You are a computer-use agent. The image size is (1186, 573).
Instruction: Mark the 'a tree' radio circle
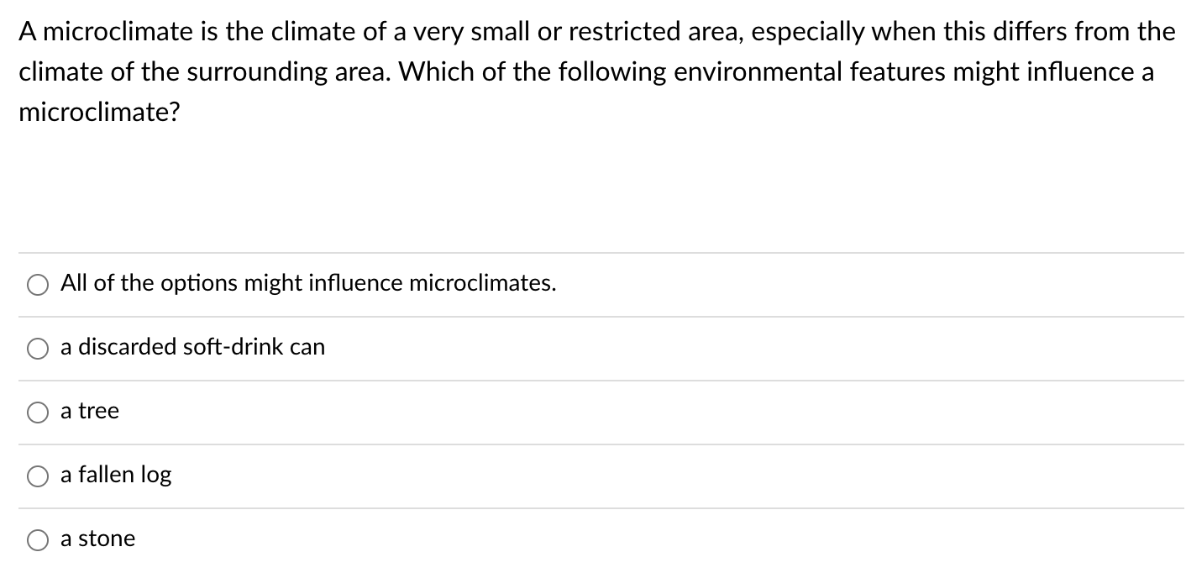tap(37, 413)
